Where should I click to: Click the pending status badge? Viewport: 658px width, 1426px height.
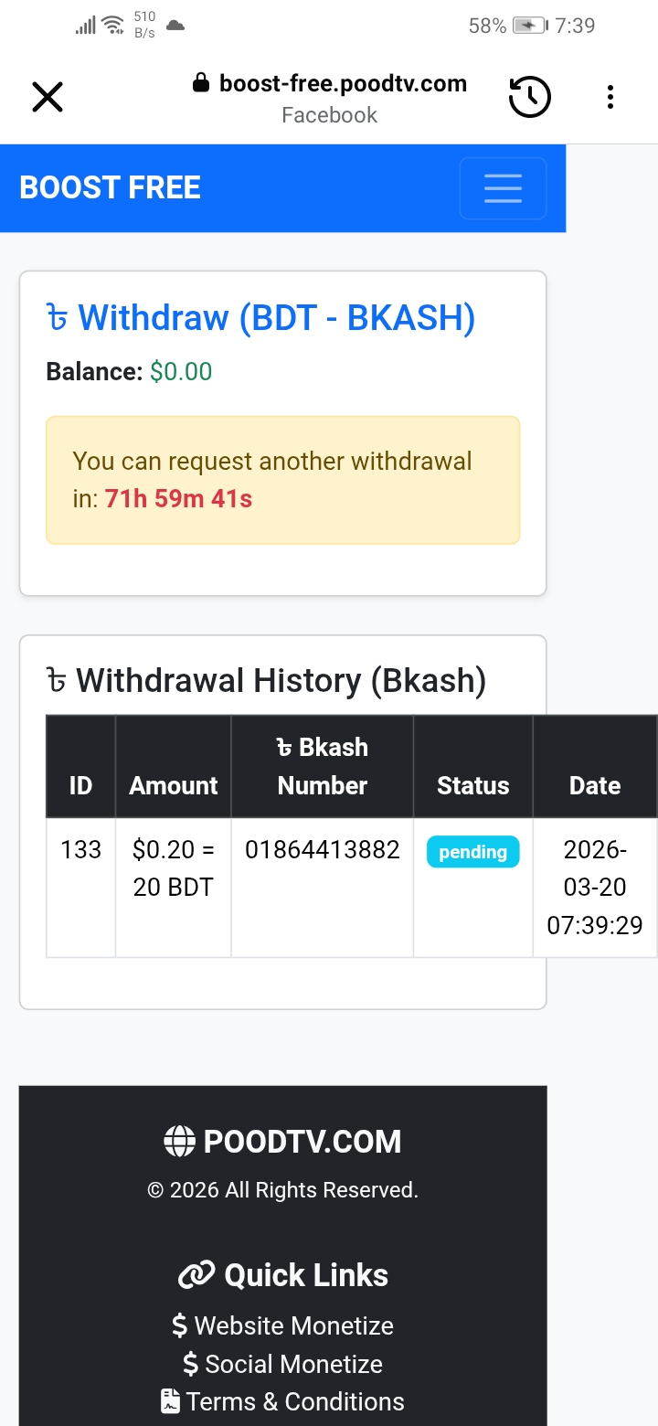(x=472, y=852)
